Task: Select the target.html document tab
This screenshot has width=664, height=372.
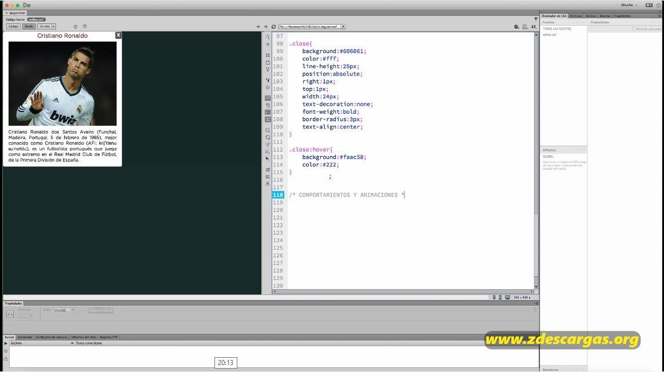Action: (16, 13)
